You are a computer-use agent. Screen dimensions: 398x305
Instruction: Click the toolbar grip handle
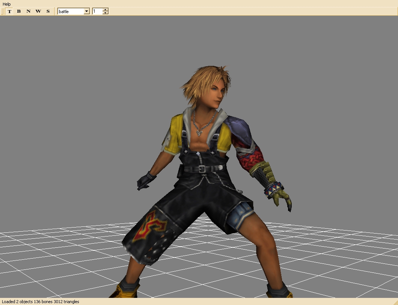[3, 12]
